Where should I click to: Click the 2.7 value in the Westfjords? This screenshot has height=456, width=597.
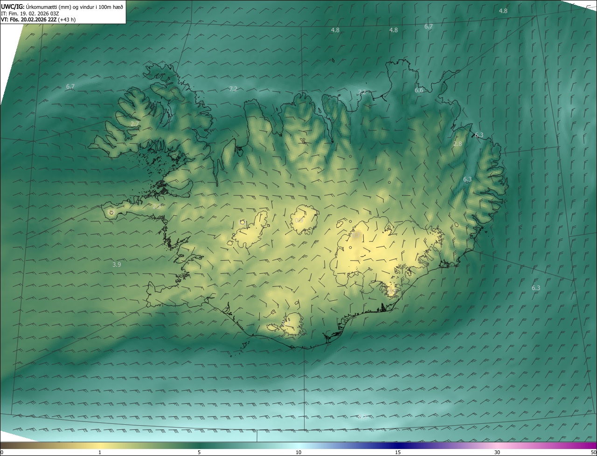(x=134, y=124)
